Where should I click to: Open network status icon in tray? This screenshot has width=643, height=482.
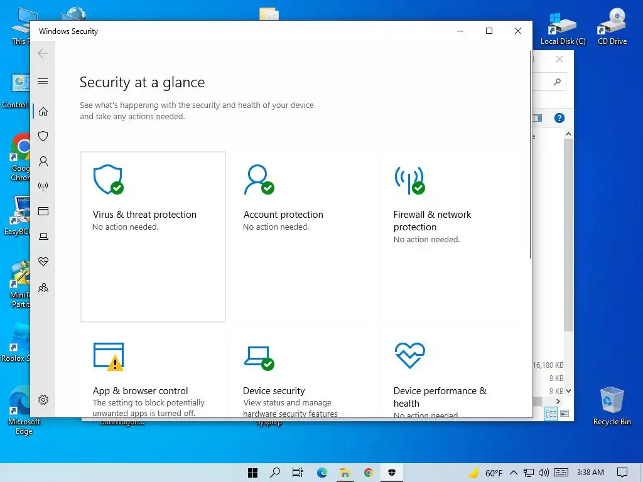[529, 473]
